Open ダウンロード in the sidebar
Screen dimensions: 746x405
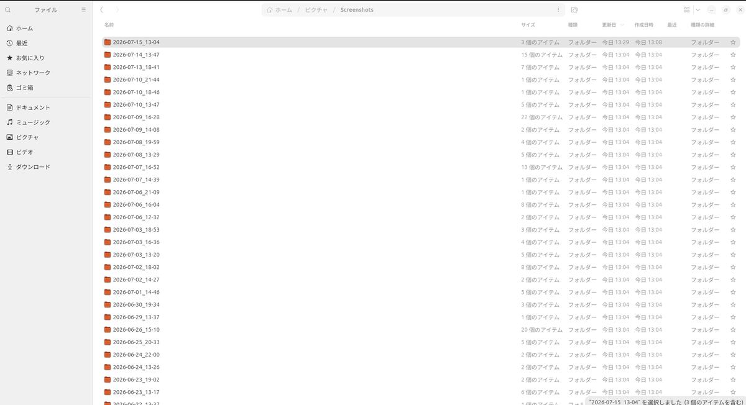(x=47, y=167)
